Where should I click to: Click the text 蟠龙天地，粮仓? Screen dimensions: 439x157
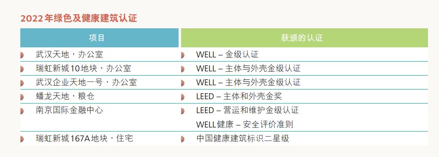(65, 96)
